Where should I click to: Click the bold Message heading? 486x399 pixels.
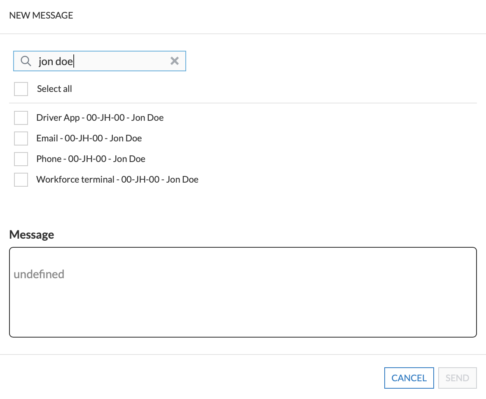tap(32, 235)
